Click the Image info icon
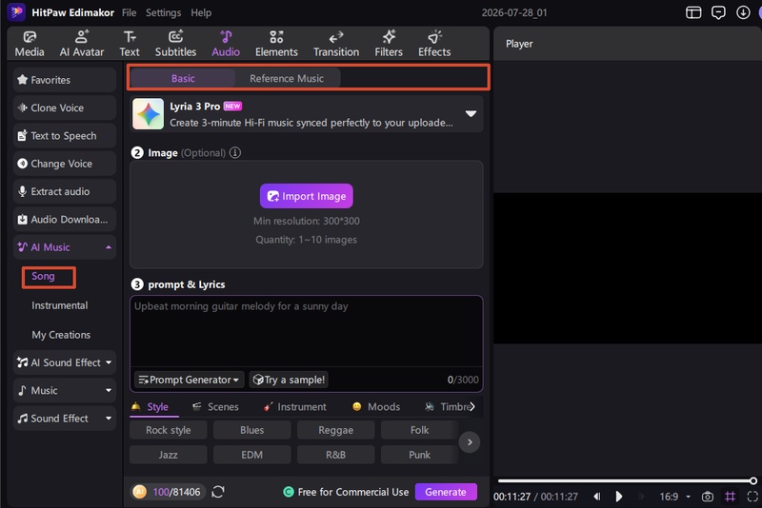 point(234,153)
